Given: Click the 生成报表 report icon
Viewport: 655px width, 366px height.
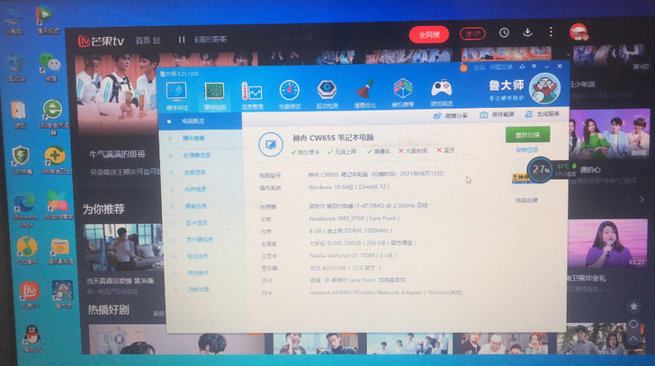Looking at the screenshot, I should [528, 114].
